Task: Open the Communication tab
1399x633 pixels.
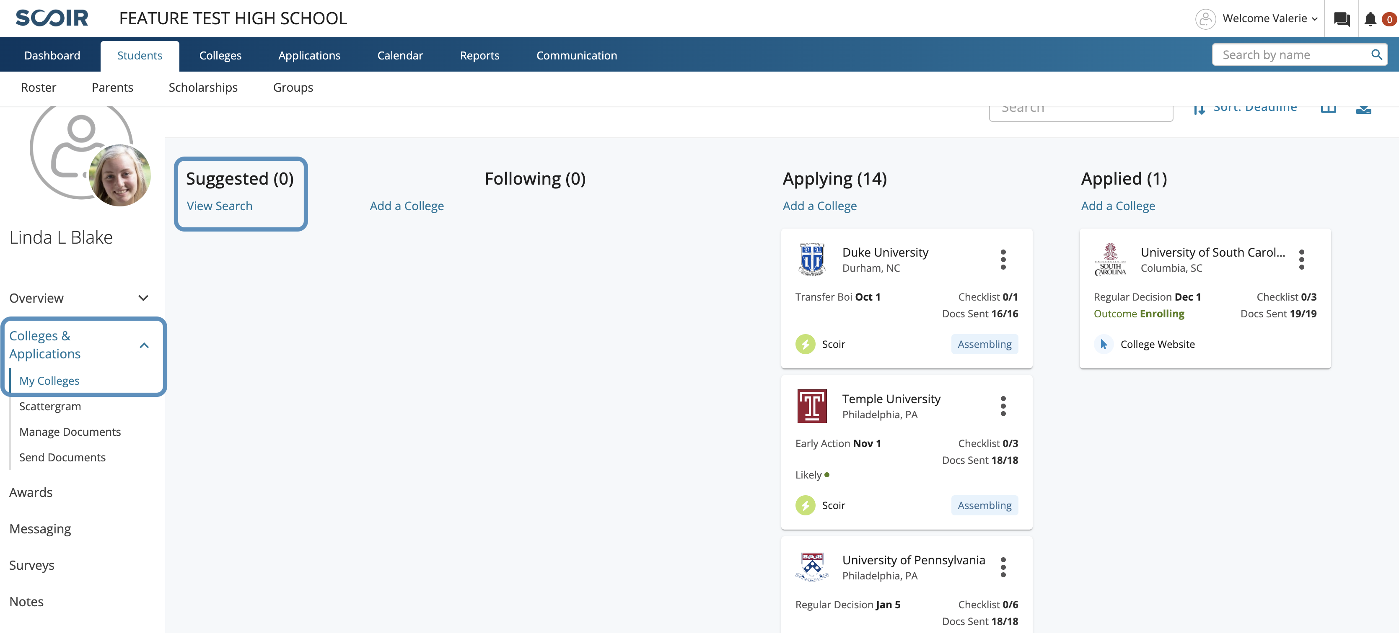Action: (x=576, y=55)
